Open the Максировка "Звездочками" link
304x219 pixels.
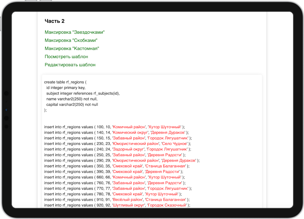(x=74, y=32)
